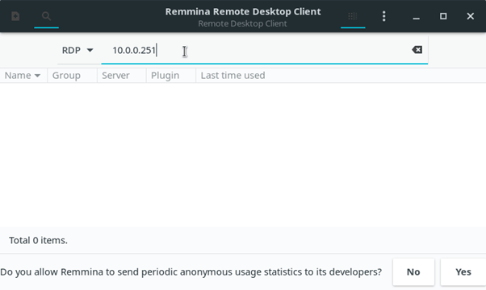The height and width of the screenshot is (290, 486).
Task: Maximize the Remmina window
Action: 443,16
